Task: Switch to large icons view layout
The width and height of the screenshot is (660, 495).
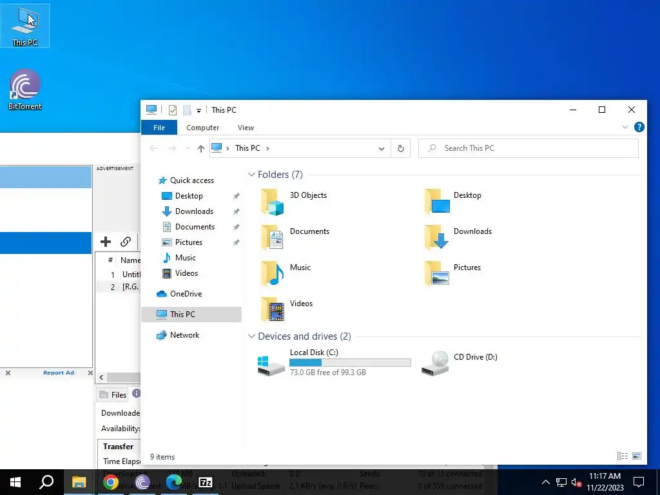Action: click(x=637, y=456)
